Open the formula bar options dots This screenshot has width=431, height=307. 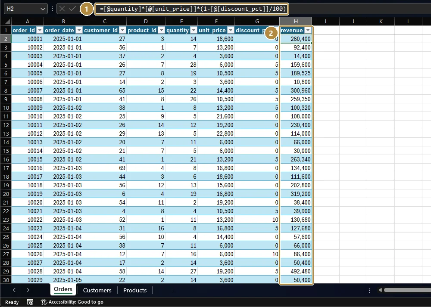[x=52, y=9]
